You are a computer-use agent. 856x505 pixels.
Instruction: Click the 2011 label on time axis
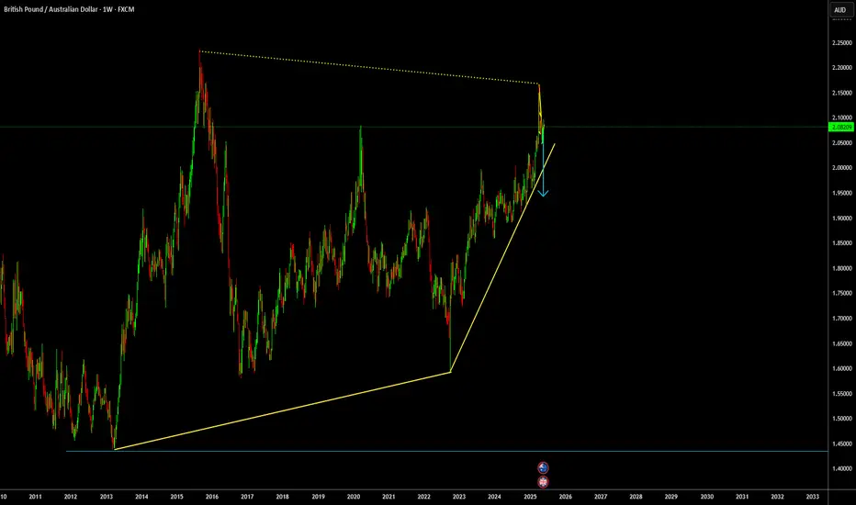[x=36, y=497]
